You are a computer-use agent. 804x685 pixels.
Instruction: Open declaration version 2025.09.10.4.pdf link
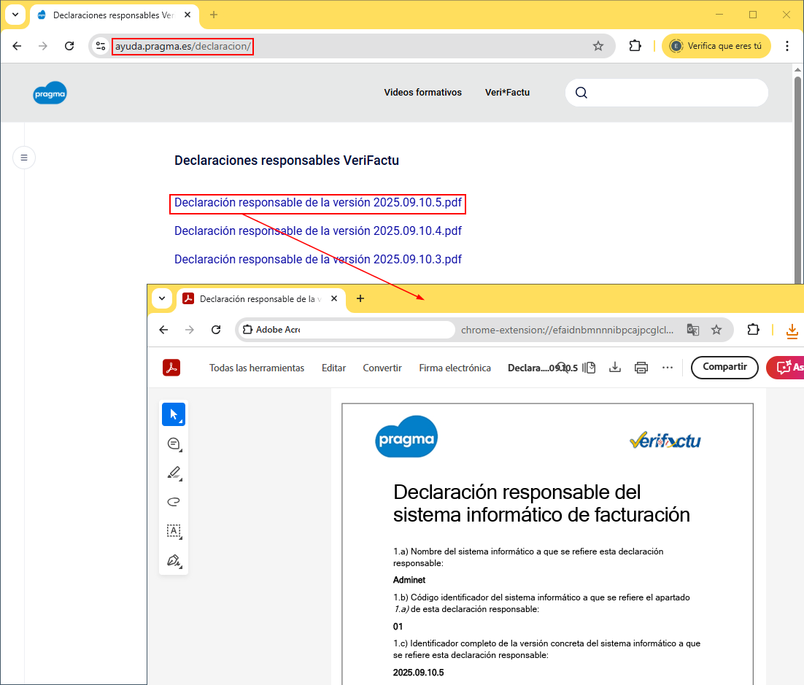pyautogui.click(x=318, y=231)
